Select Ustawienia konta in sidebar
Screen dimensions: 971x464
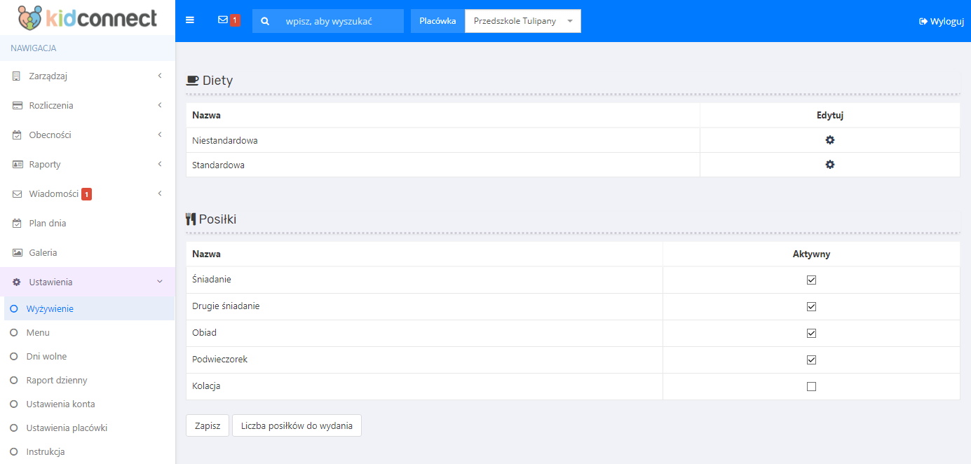point(60,404)
